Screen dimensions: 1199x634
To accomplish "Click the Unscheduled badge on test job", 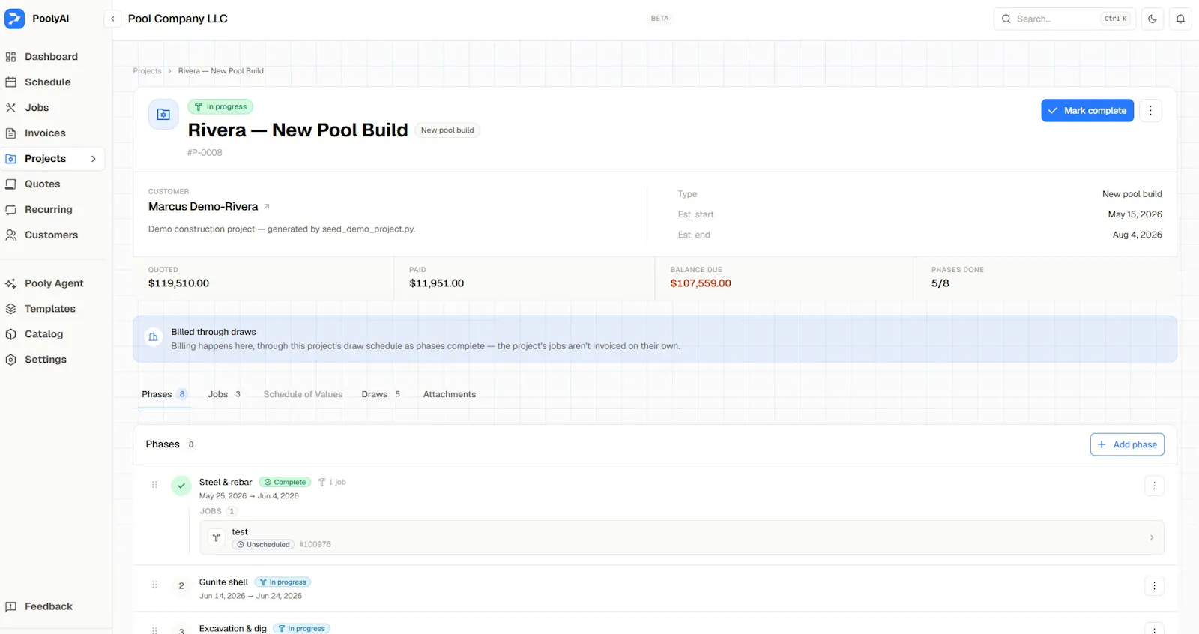I will (263, 545).
